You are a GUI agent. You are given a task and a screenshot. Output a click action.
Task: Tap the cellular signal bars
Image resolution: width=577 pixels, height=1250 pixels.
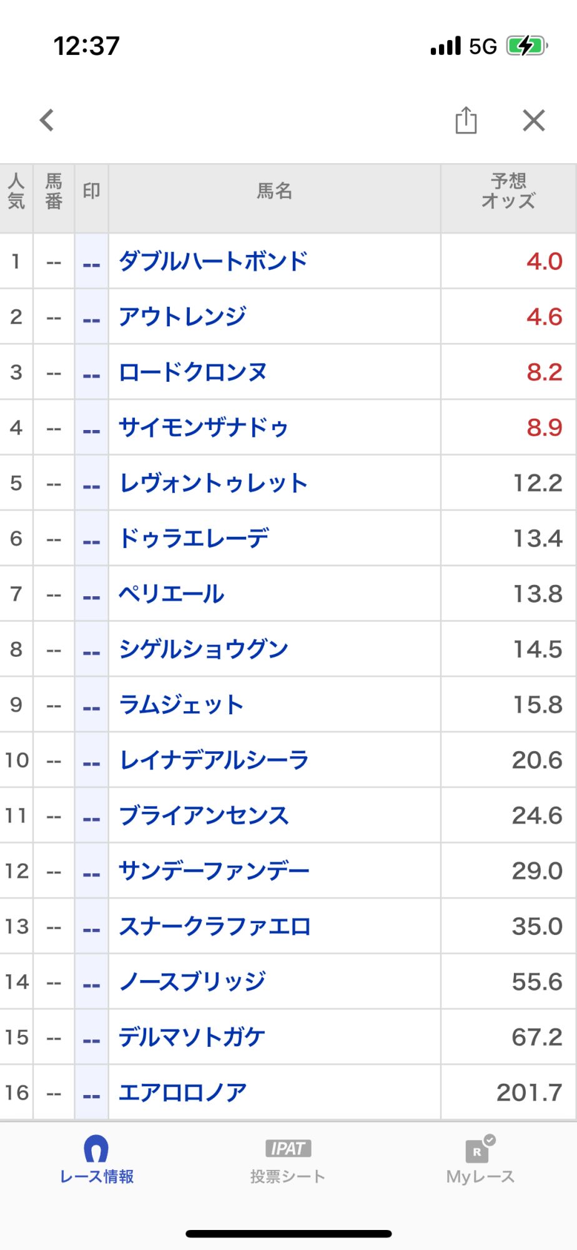point(445,46)
